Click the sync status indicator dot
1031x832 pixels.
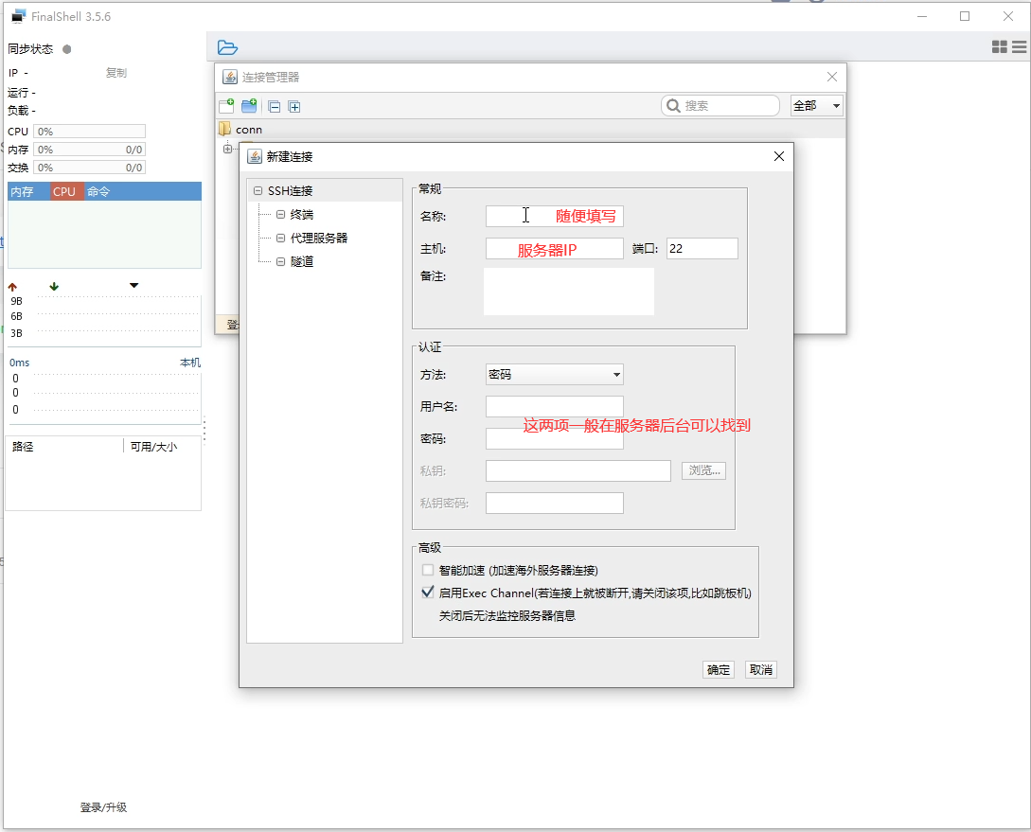click(67, 49)
